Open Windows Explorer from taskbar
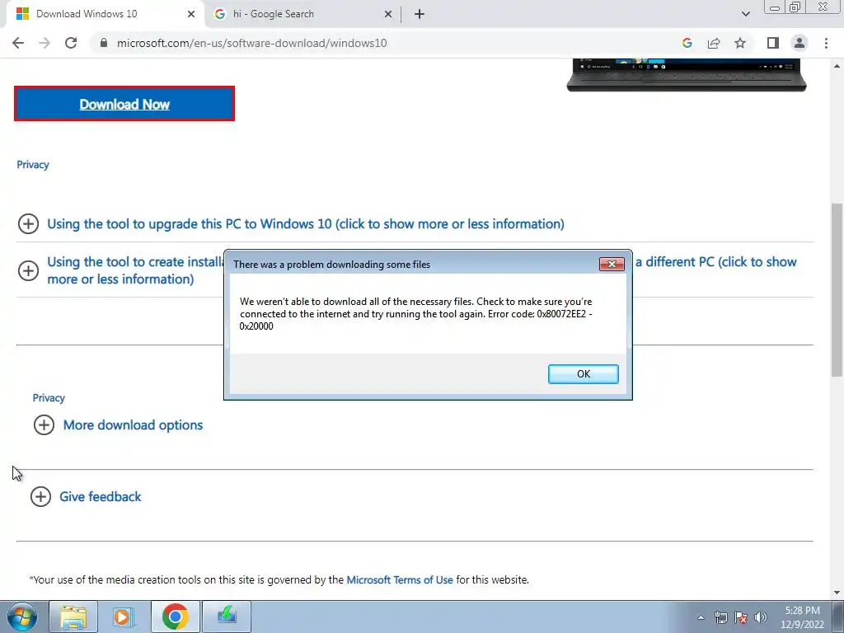Viewport: 844px width, 633px height. tap(73, 617)
